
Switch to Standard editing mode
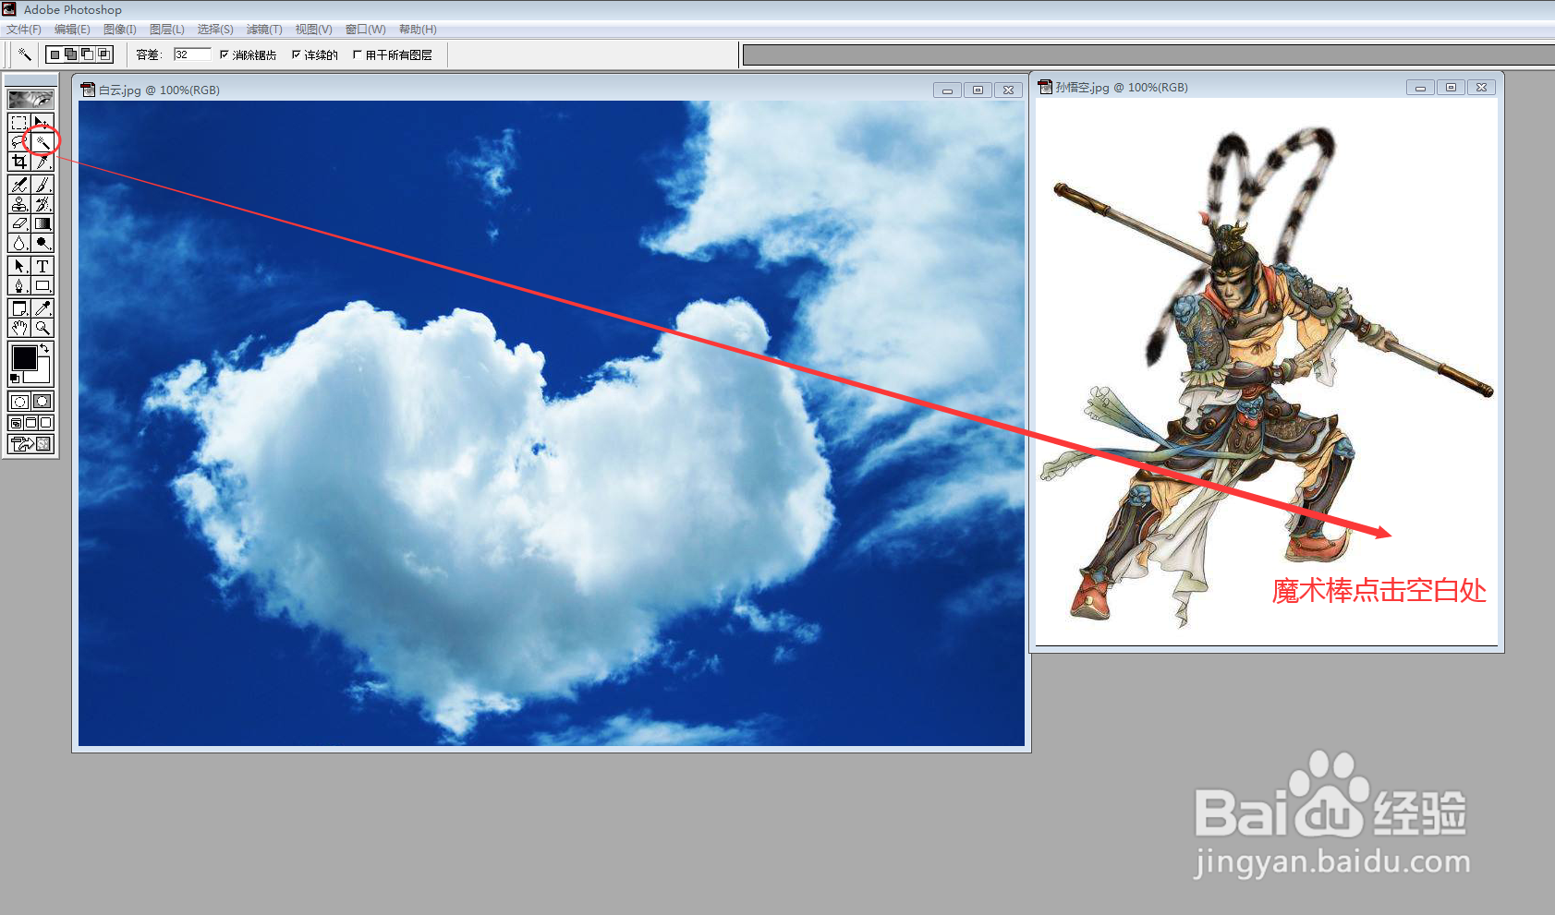pos(18,402)
